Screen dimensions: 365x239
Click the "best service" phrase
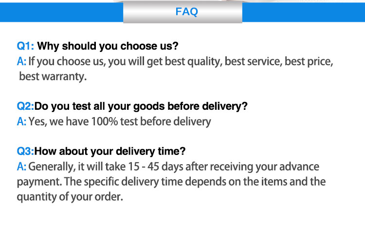coord(253,62)
